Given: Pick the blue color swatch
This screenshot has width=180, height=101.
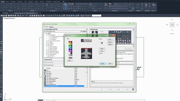Looking at the screenshot, I should click(69, 49).
